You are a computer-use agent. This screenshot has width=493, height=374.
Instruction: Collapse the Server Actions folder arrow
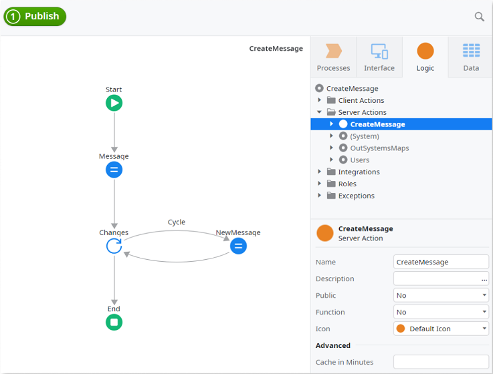click(320, 112)
